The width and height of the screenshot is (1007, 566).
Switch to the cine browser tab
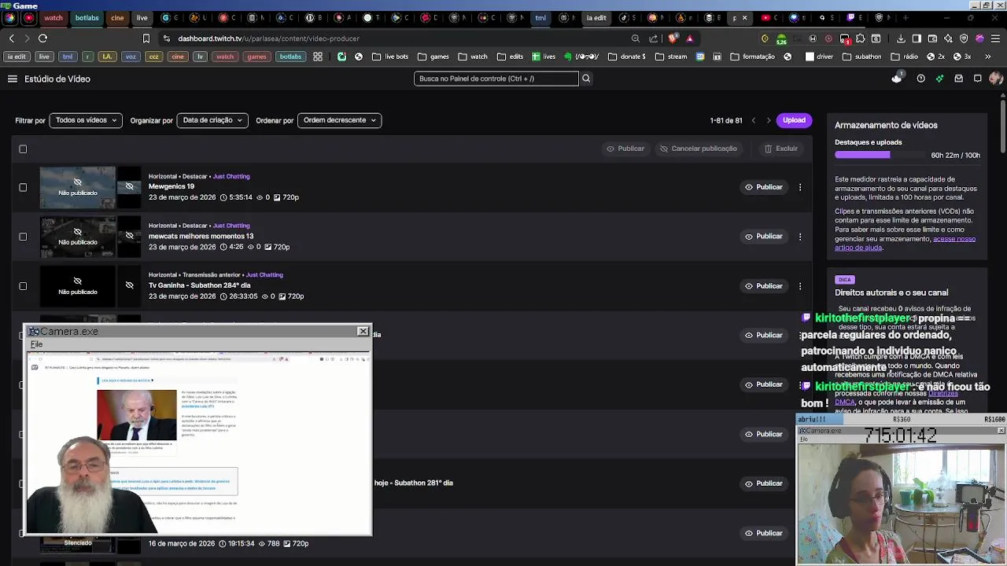pyautogui.click(x=117, y=17)
